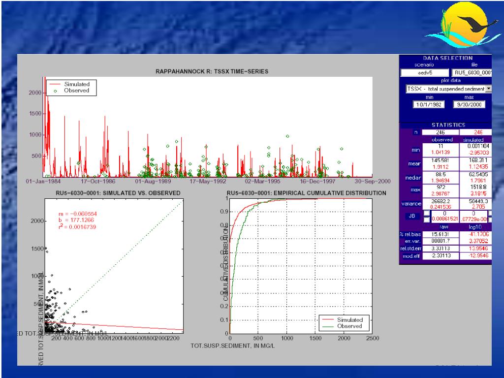Tick the upper JB checkbox beside observed values
504x378 pixels.
tap(427, 213)
